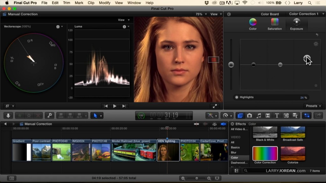Switch to the Saturation tab

275,24
